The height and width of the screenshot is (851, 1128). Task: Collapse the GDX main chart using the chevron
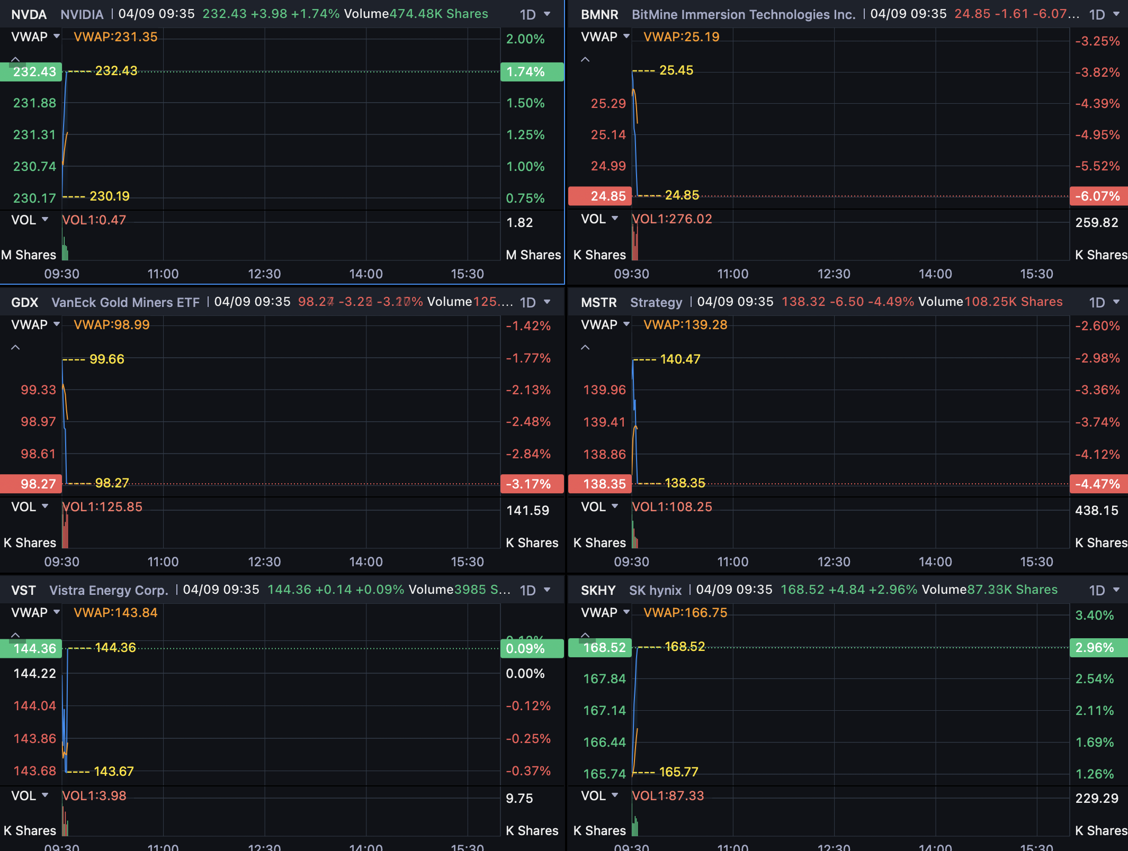[15, 347]
